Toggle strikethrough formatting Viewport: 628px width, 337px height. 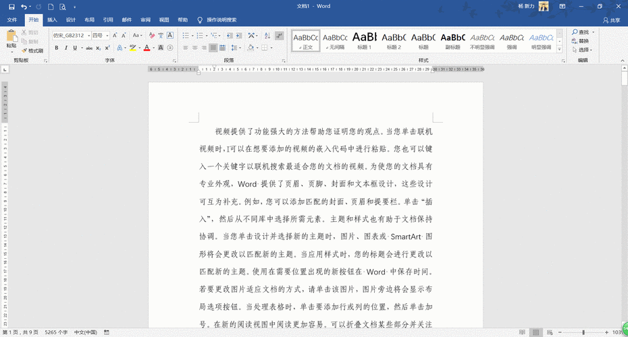pyautogui.click(x=89, y=48)
